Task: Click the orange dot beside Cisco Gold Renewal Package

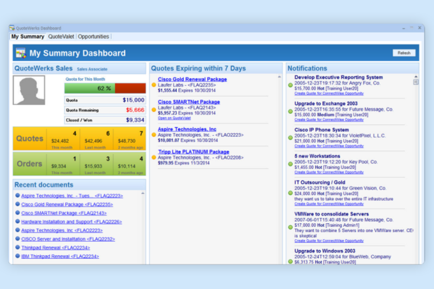Action: (154, 85)
